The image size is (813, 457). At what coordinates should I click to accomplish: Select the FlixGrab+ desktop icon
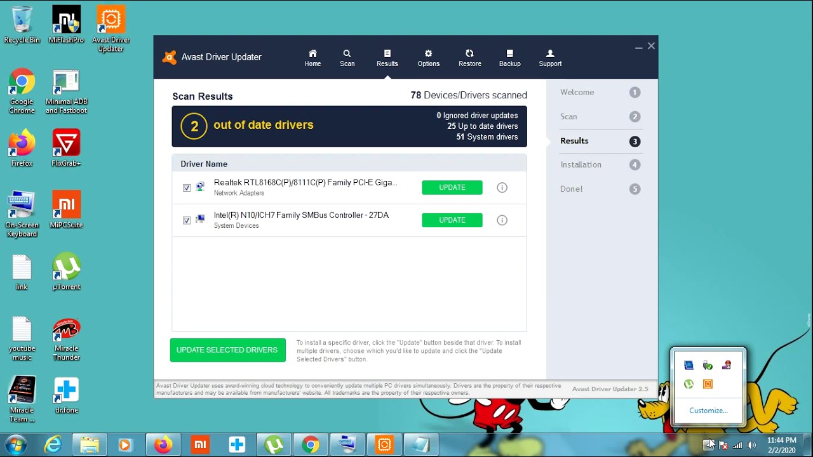coord(66,149)
